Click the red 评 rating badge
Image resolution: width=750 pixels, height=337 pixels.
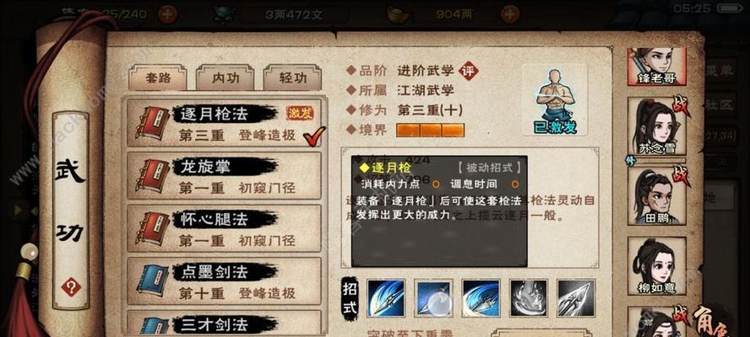[x=469, y=71]
